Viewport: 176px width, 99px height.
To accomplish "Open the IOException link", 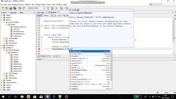I will pos(108,17).
